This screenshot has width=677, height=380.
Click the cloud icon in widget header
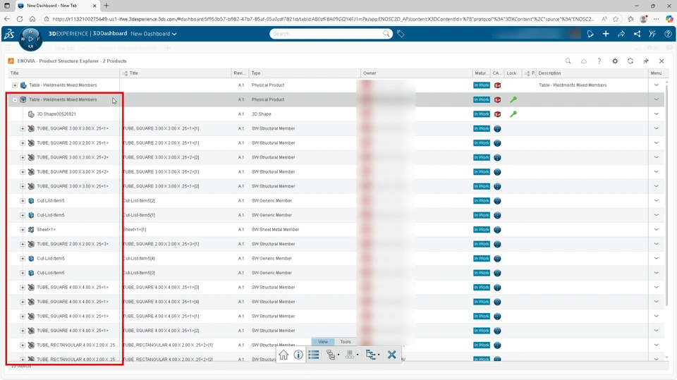coord(583,61)
